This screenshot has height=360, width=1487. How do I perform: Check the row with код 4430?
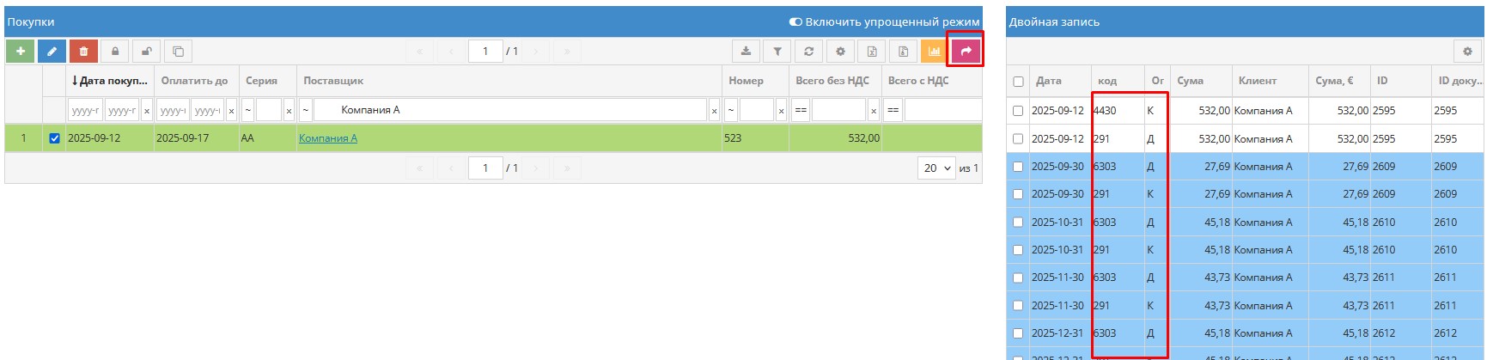tap(1018, 111)
